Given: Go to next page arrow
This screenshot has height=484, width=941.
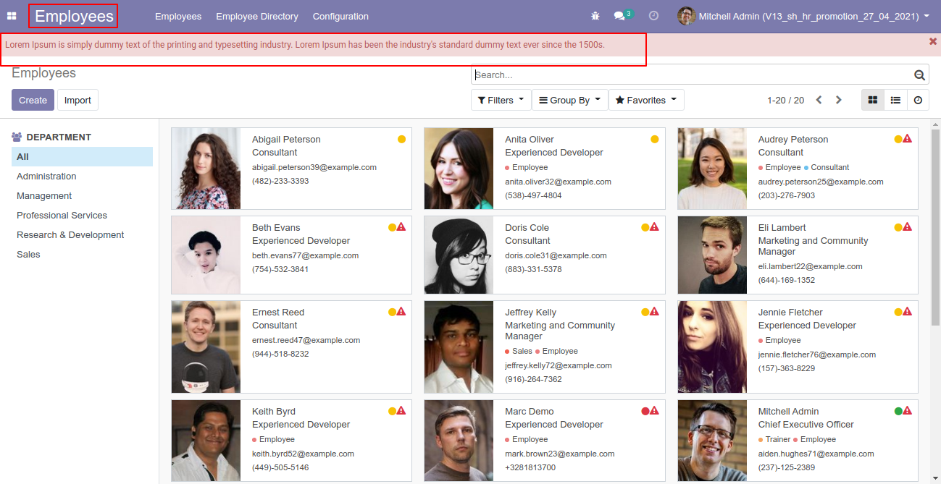Looking at the screenshot, I should [x=839, y=101].
